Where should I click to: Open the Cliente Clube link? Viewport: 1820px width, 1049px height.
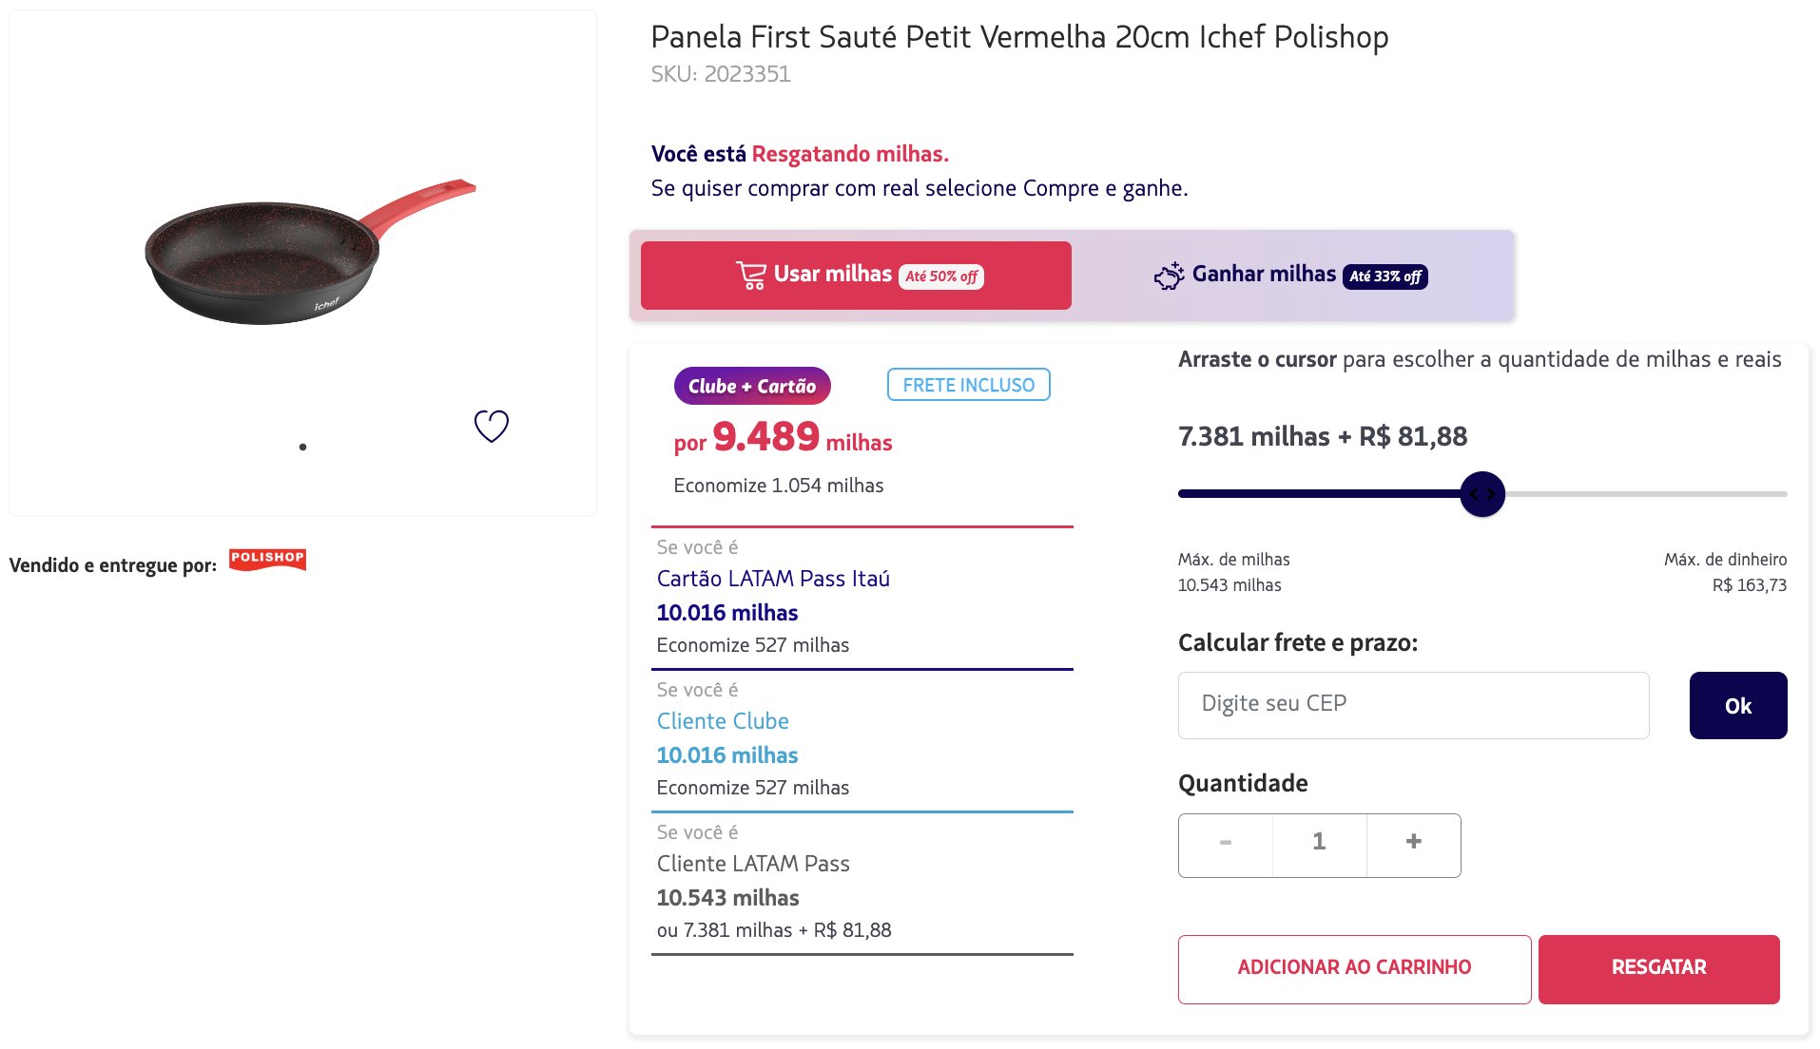723,721
